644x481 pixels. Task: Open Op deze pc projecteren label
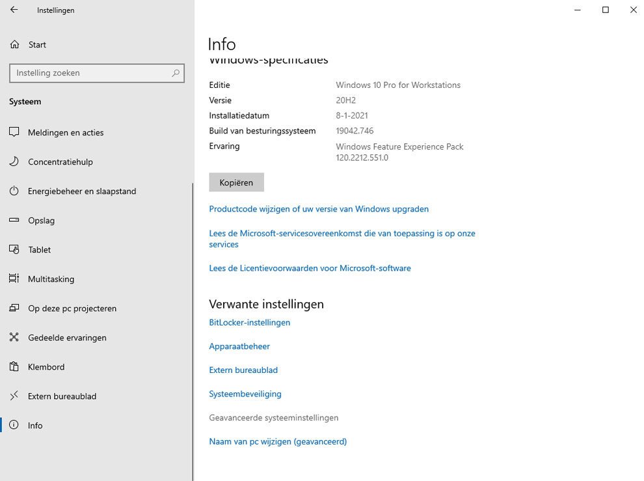click(72, 309)
